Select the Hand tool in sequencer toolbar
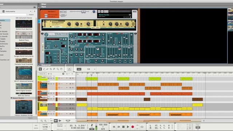Screen dimensions: 233x131 pos(61,69)
